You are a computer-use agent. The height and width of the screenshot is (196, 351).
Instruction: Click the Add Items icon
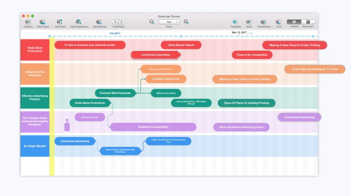coord(60,22)
